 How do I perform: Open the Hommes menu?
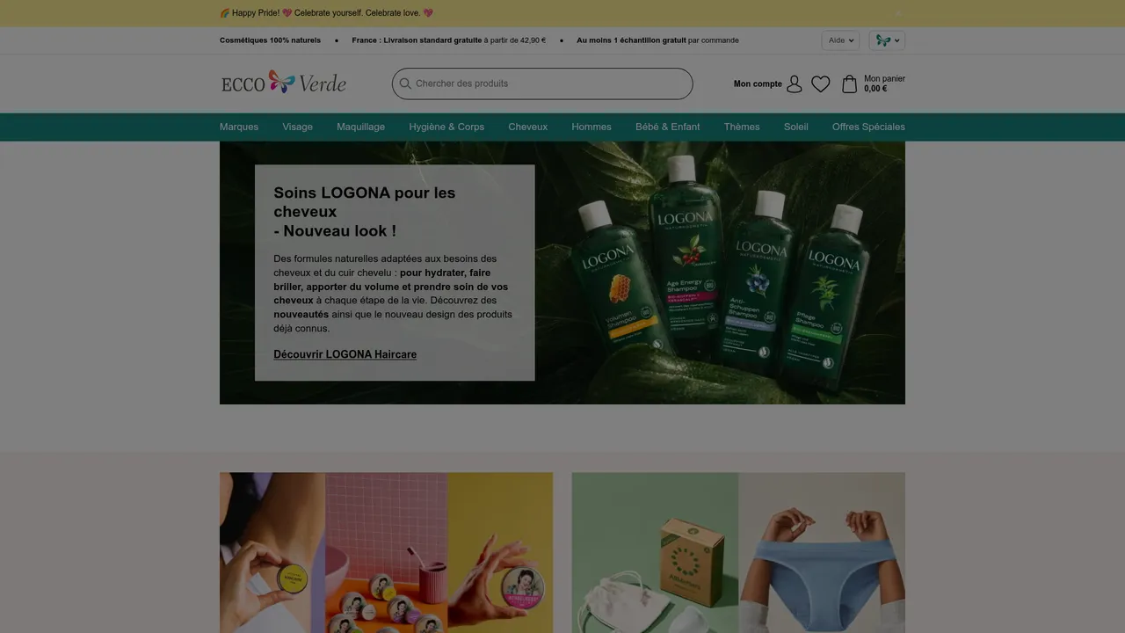tap(592, 127)
